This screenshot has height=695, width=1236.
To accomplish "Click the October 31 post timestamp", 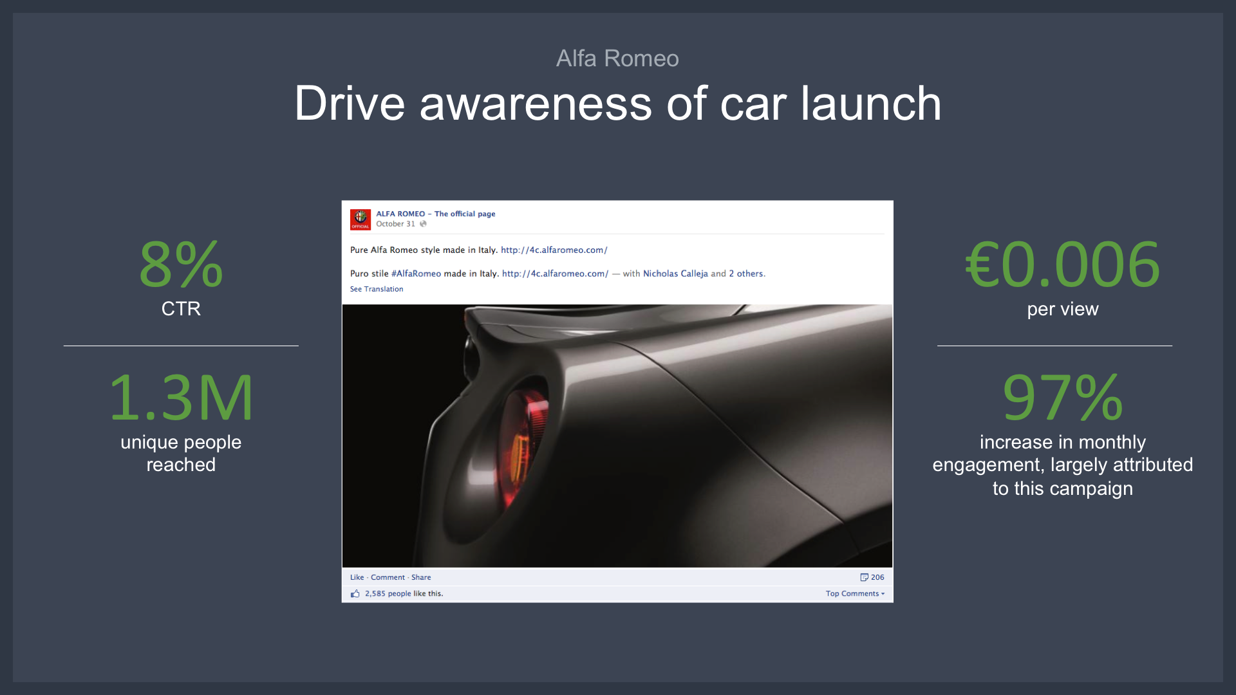I will 395,224.
